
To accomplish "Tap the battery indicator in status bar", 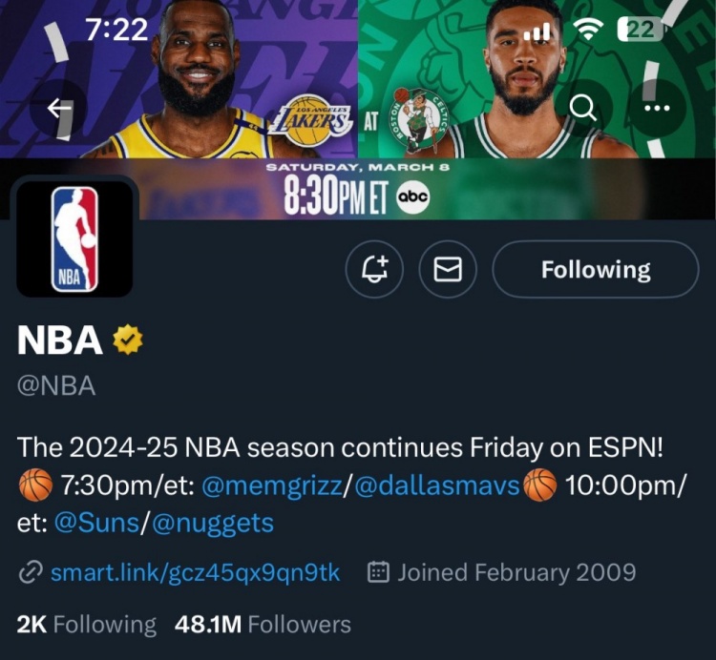I will (640, 30).
